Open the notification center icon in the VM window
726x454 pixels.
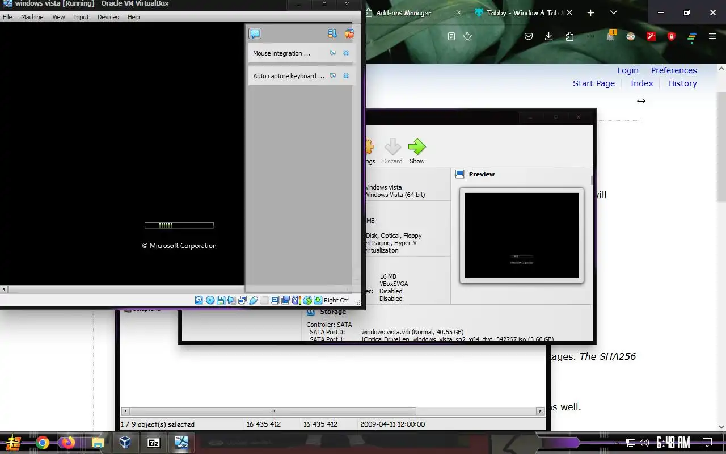tap(255, 34)
